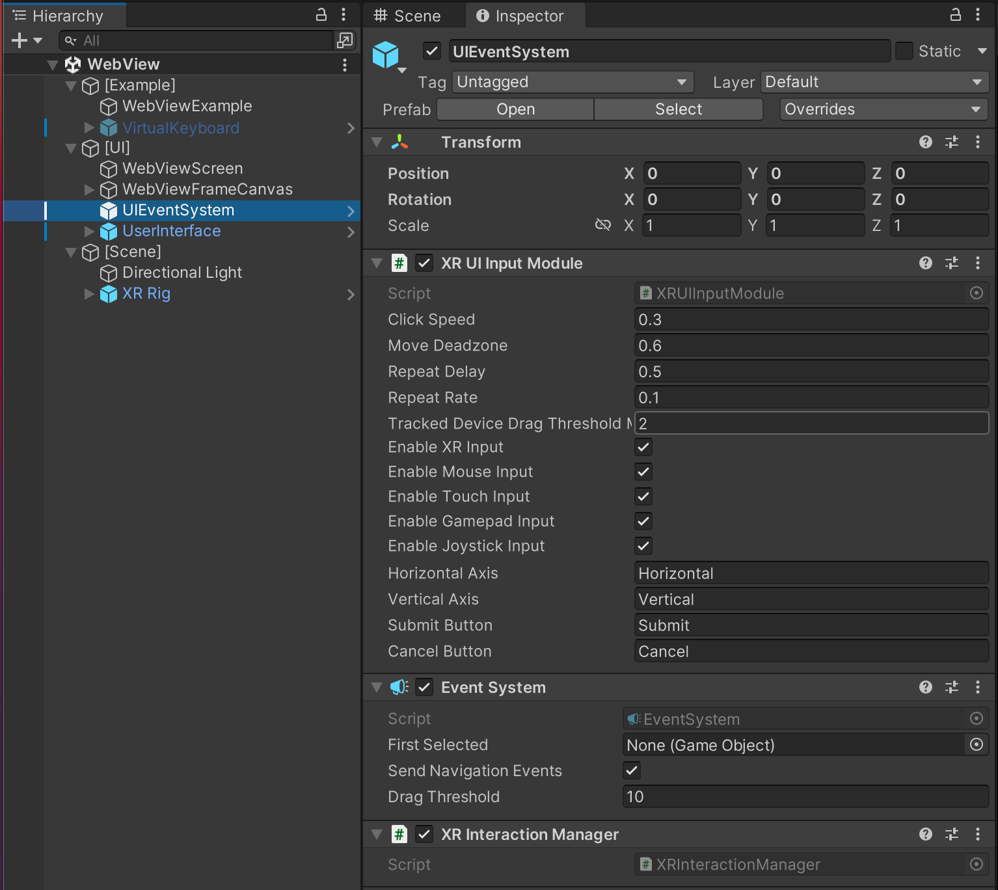Open the Overrides dropdown
Image resolution: width=998 pixels, height=890 pixels.
click(x=882, y=109)
